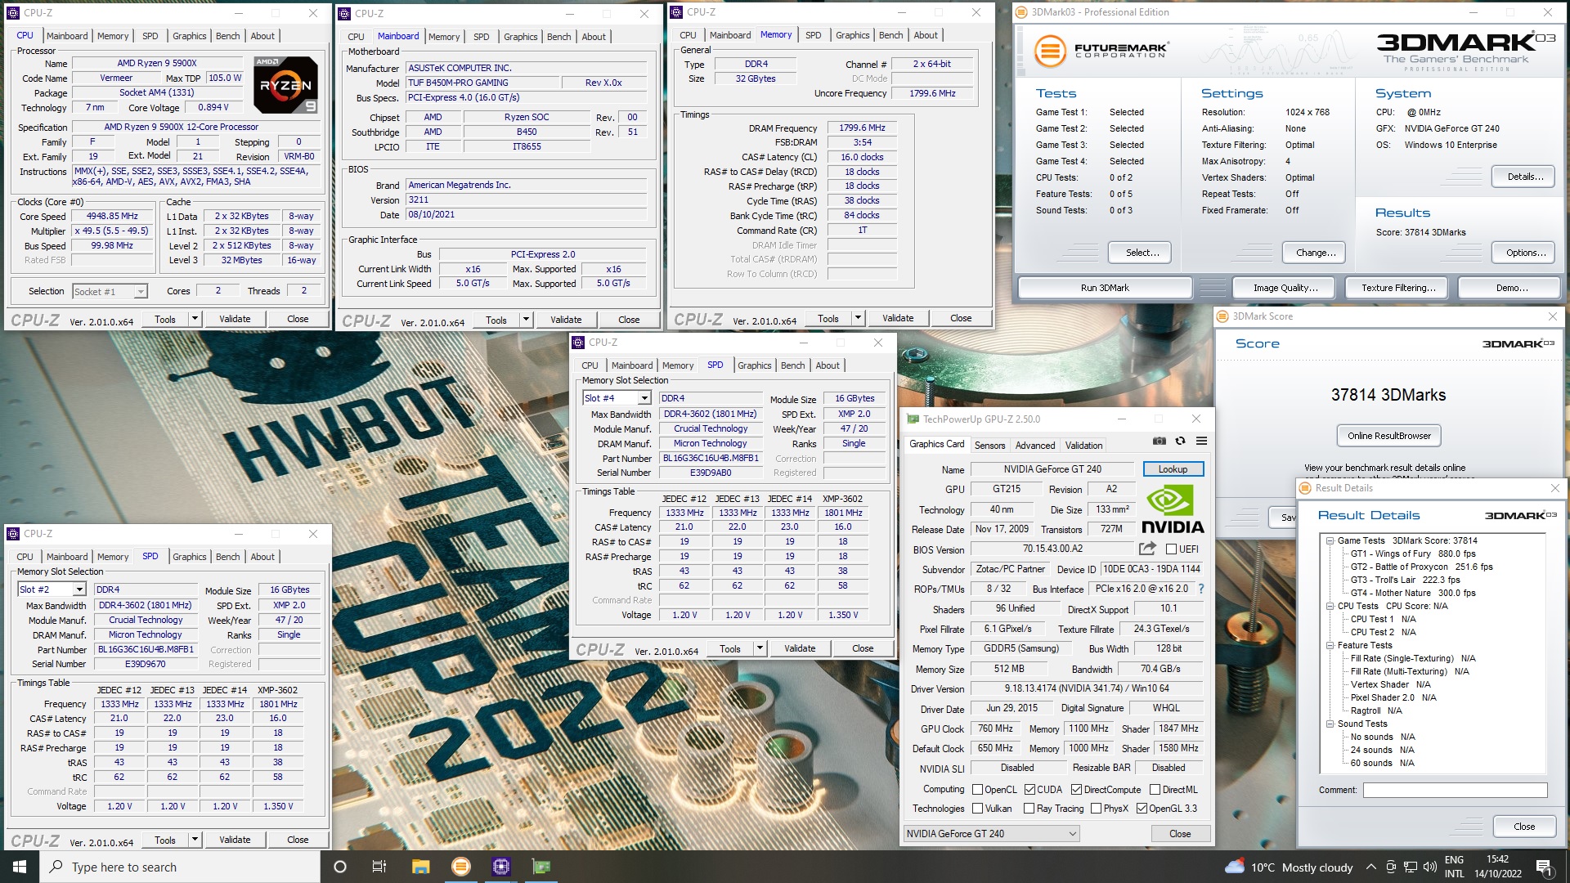Switch to the Advanced tab in GPU-Z
This screenshot has width=1570, height=883.
[1035, 446]
